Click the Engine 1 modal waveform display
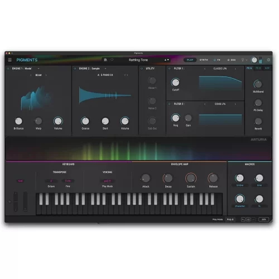 point(36,98)
